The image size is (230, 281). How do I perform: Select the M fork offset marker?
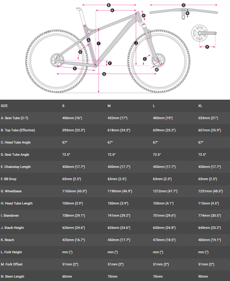(157, 69)
